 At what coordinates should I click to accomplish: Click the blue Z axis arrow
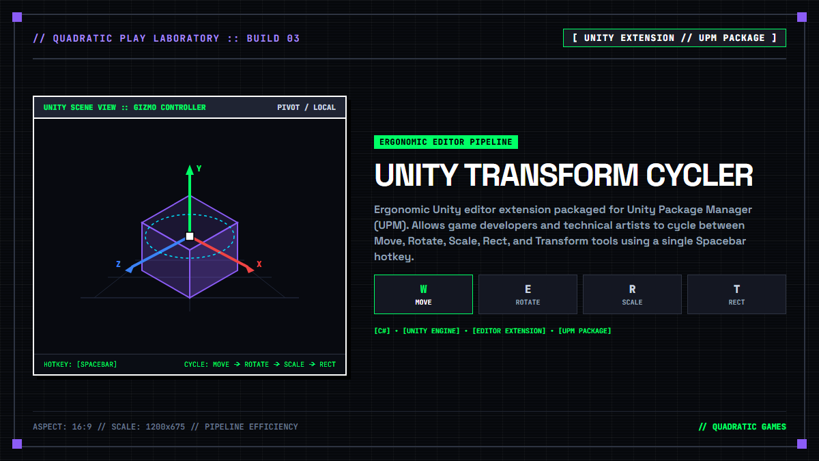point(156,255)
